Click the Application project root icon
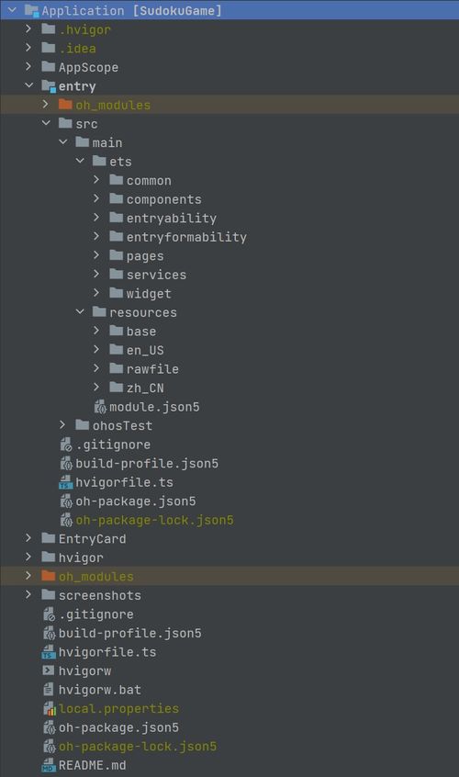The height and width of the screenshot is (777, 459). point(32,10)
